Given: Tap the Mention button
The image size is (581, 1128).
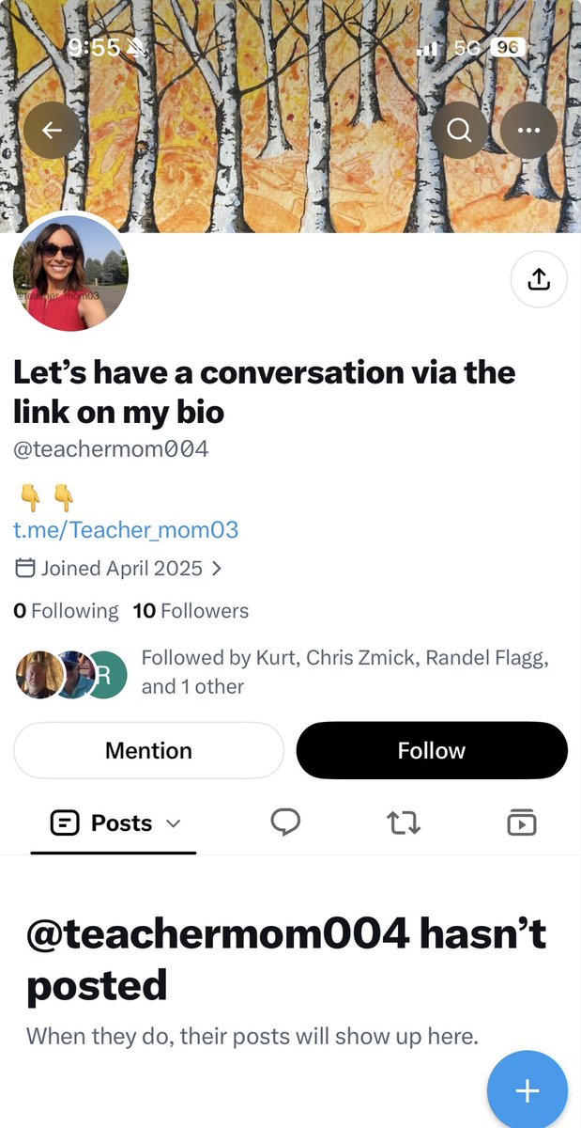Looking at the screenshot, I should [x=148, y=750].
